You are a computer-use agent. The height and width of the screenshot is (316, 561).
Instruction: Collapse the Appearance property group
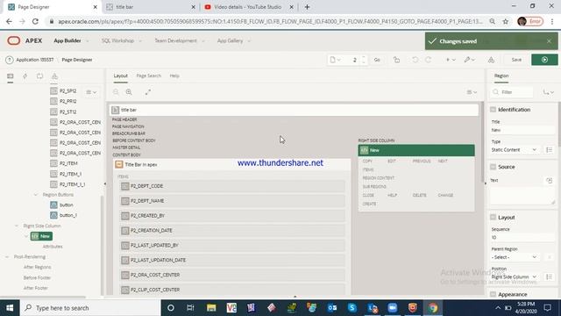tap(493, 294)
